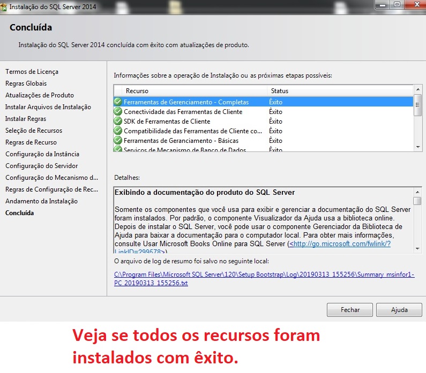
Task: Click the Configuração do Servidor step
Action: tap(42, 166)
